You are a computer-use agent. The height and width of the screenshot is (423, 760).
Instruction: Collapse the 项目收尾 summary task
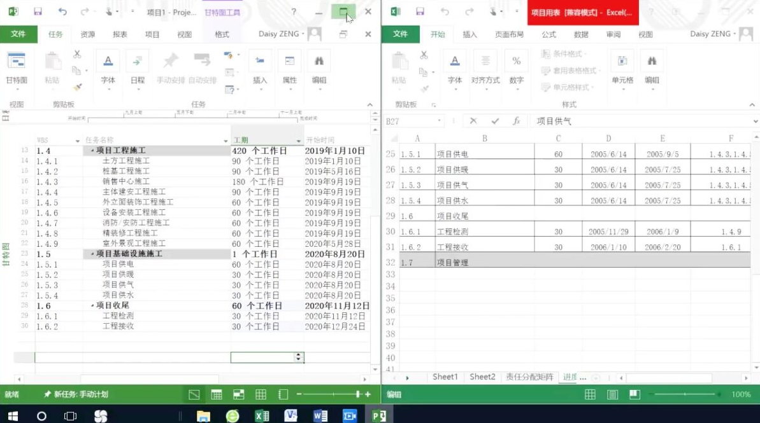[92, 306]
